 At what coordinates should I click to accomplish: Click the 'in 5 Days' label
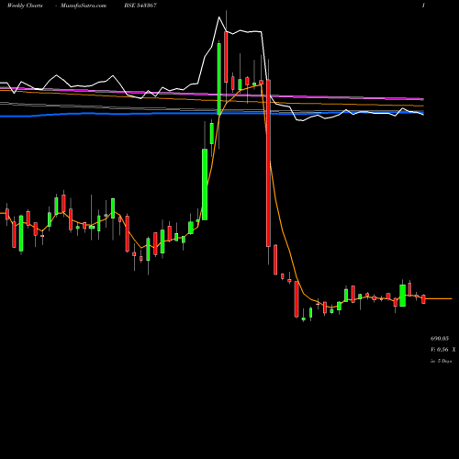click(x=441, y=361)
